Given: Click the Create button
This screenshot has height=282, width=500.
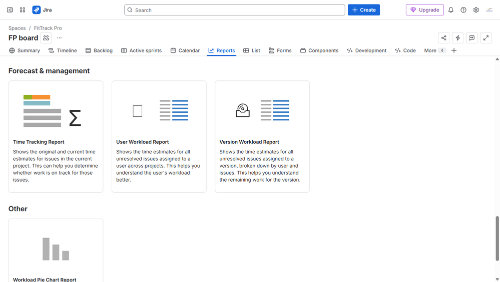Looking at the screenshot, I should [364, 10].
